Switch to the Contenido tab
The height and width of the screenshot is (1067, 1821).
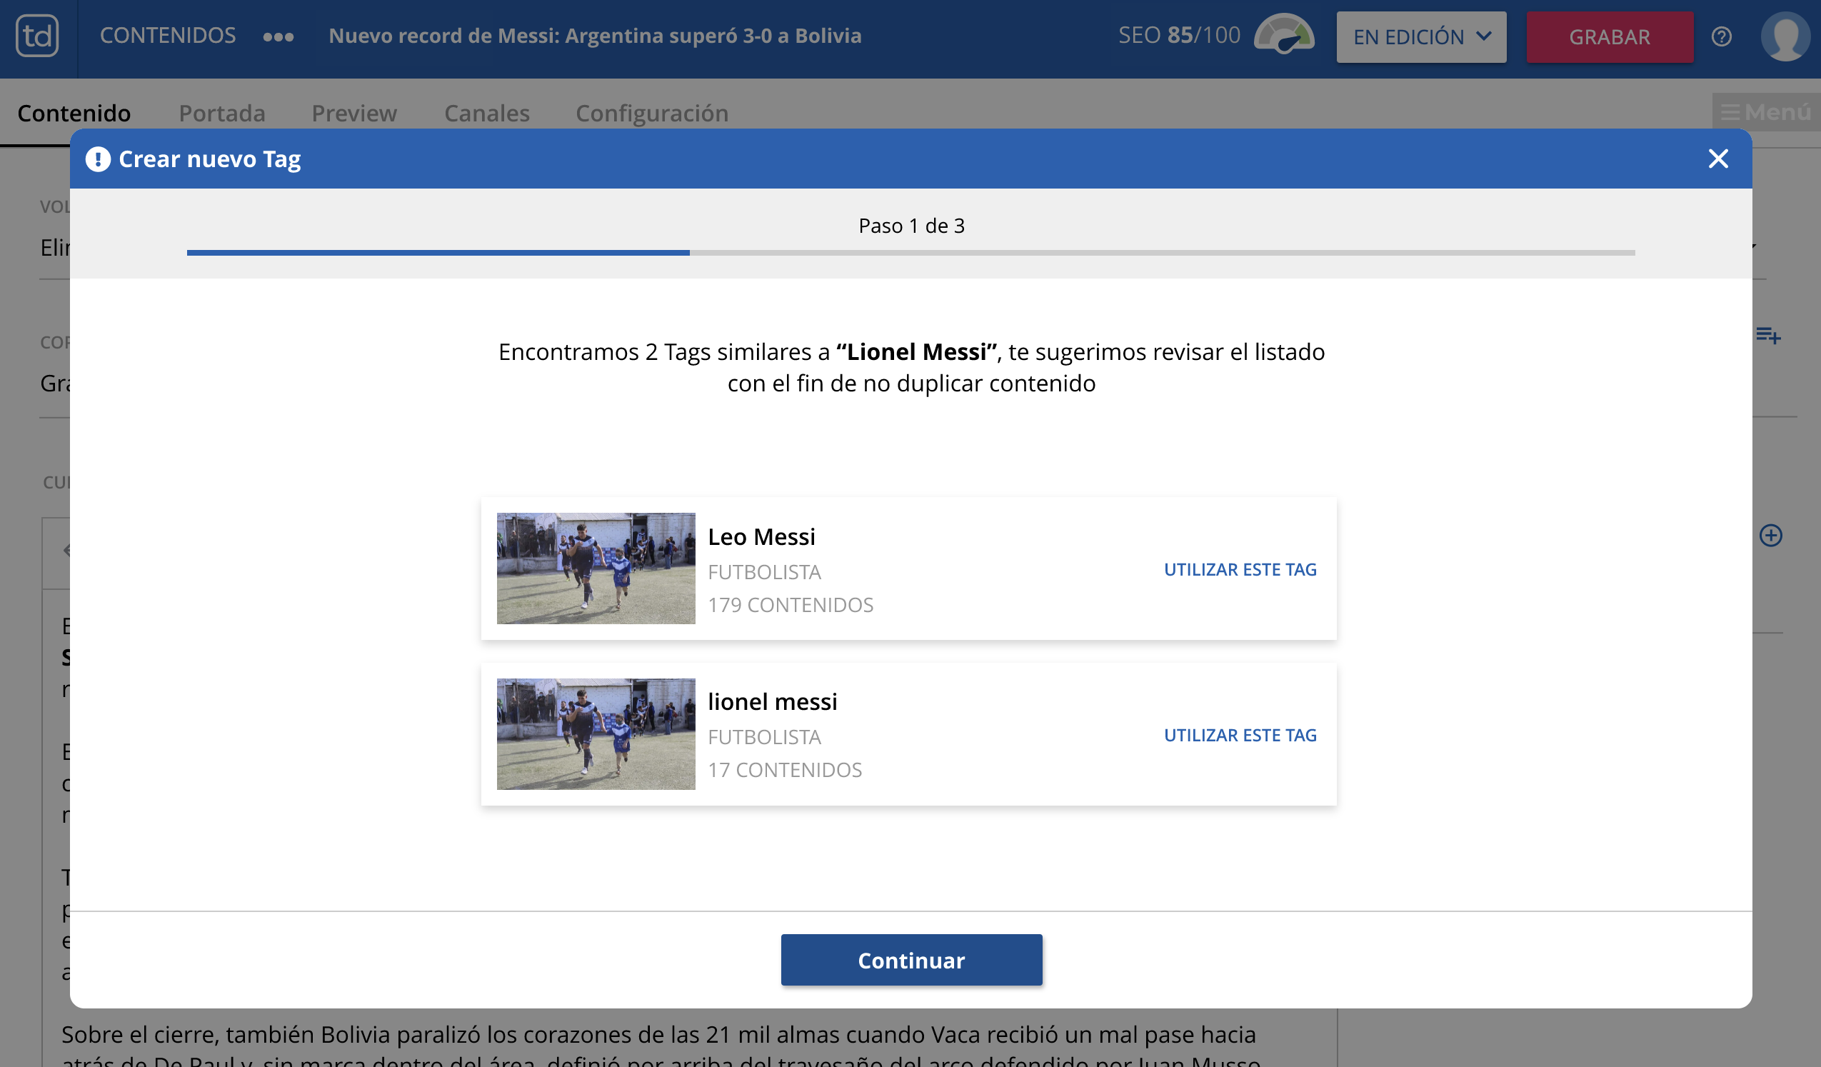74,113
